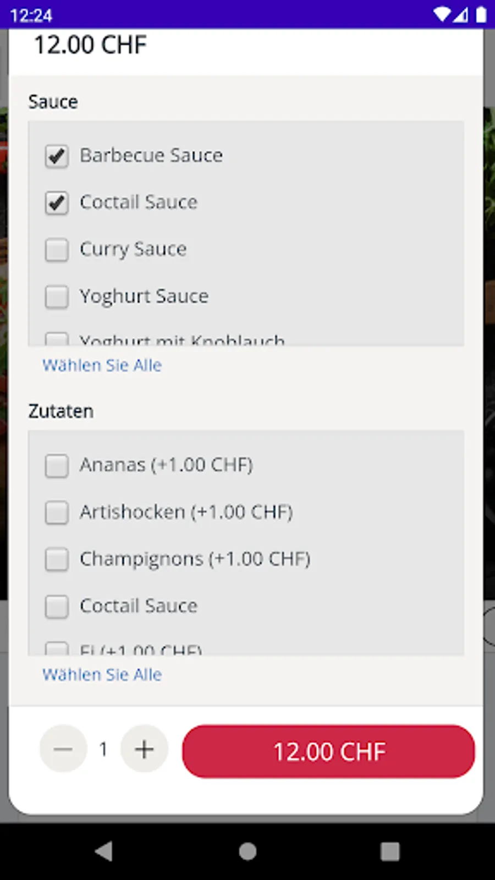Tick the partially visible Yoghurt mit Knoblauch checkbox
Image resolution: width=495 pixels, height=880 pixels.
pos(57,339)
